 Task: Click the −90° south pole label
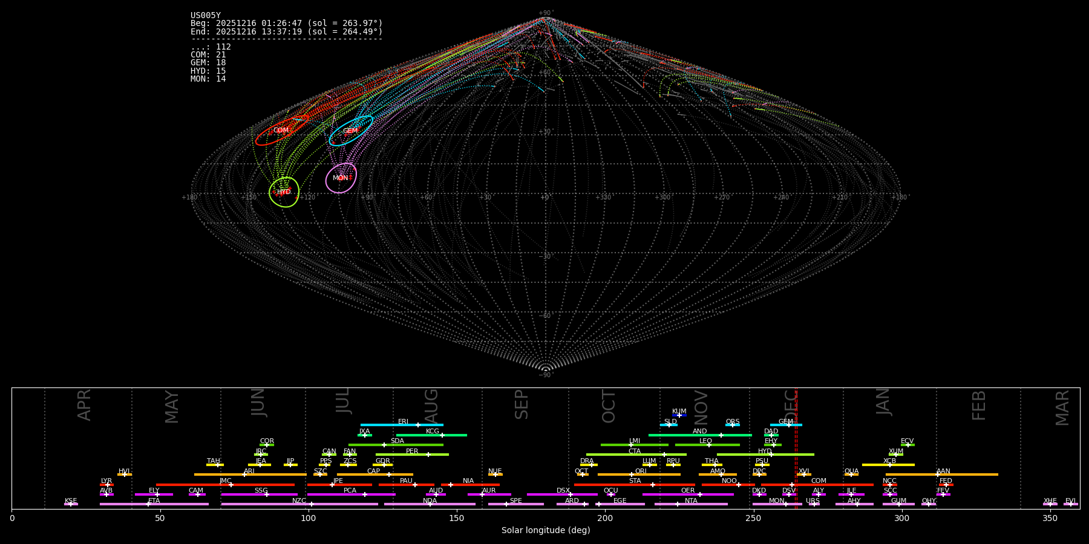click(x=546, y=375)
